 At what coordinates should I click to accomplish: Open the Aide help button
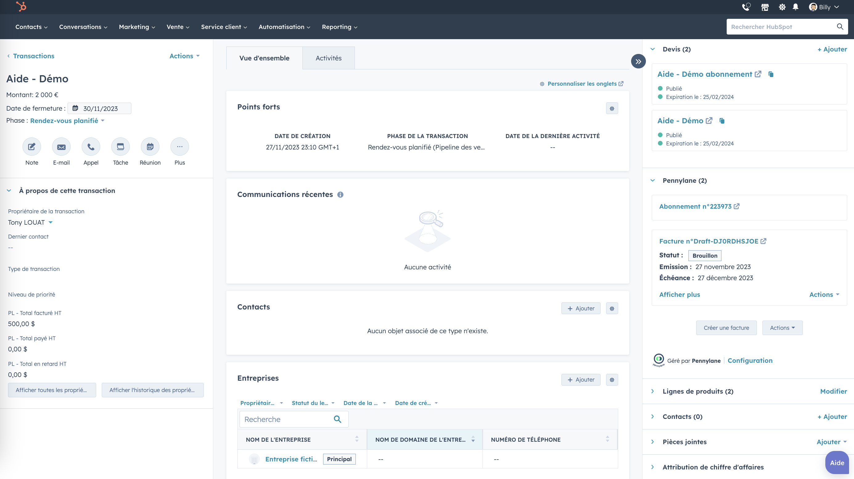pyautogui.click(x=837, y=462)
